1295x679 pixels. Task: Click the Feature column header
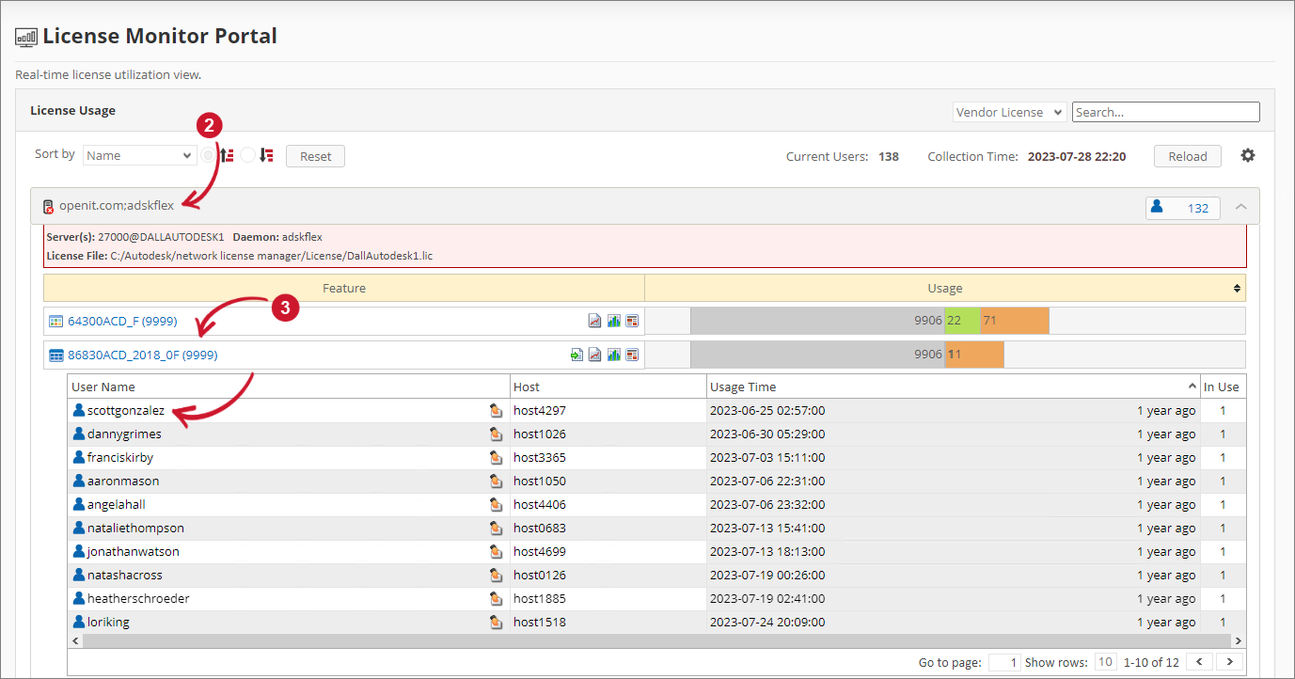[x=344, y=288]
